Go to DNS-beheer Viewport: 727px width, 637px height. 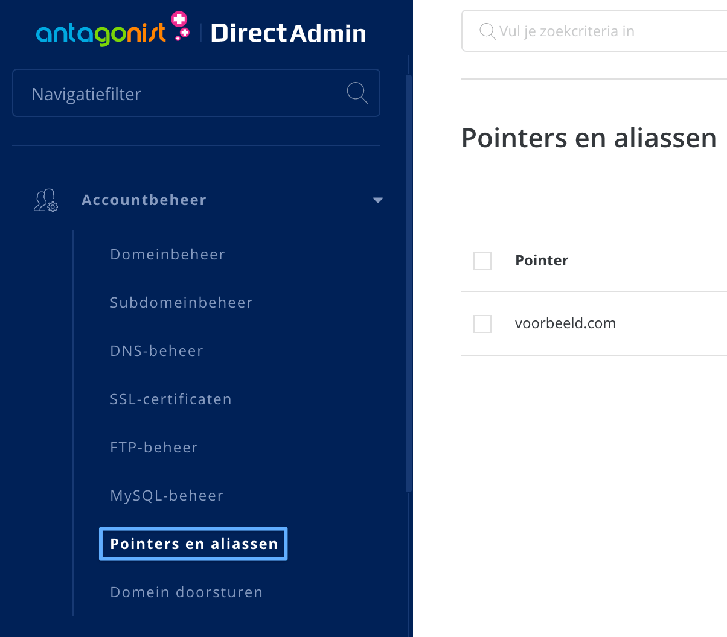coord(156,350)
